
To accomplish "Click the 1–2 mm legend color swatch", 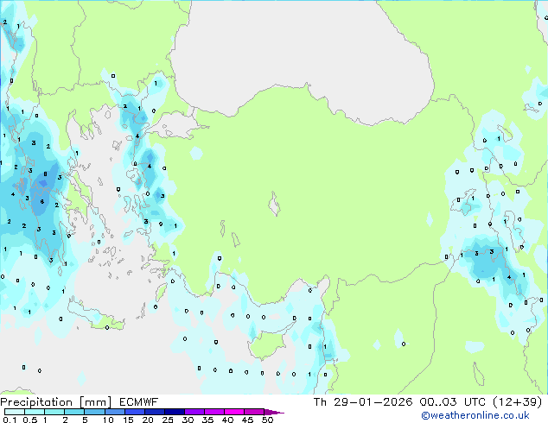I will coord(54,412).
